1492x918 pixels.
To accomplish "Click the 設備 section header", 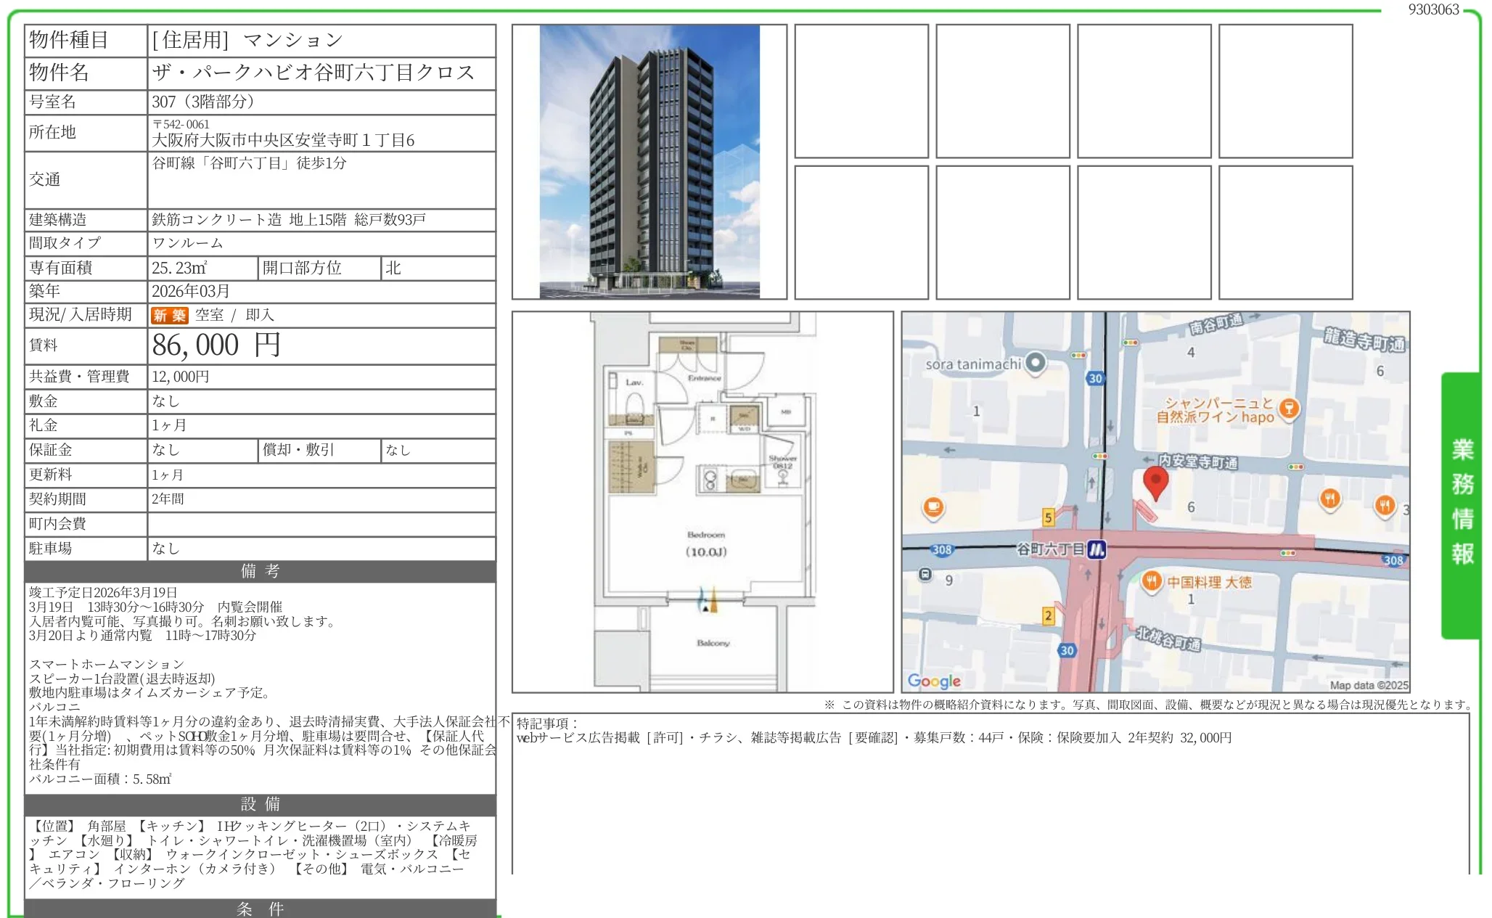I will pos(260,804).
